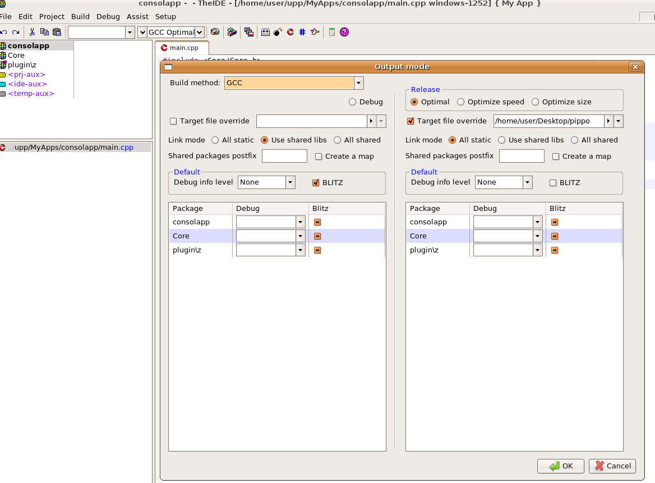Click the OK button
The image size is (655, 483).
click(x=561, y=466)
